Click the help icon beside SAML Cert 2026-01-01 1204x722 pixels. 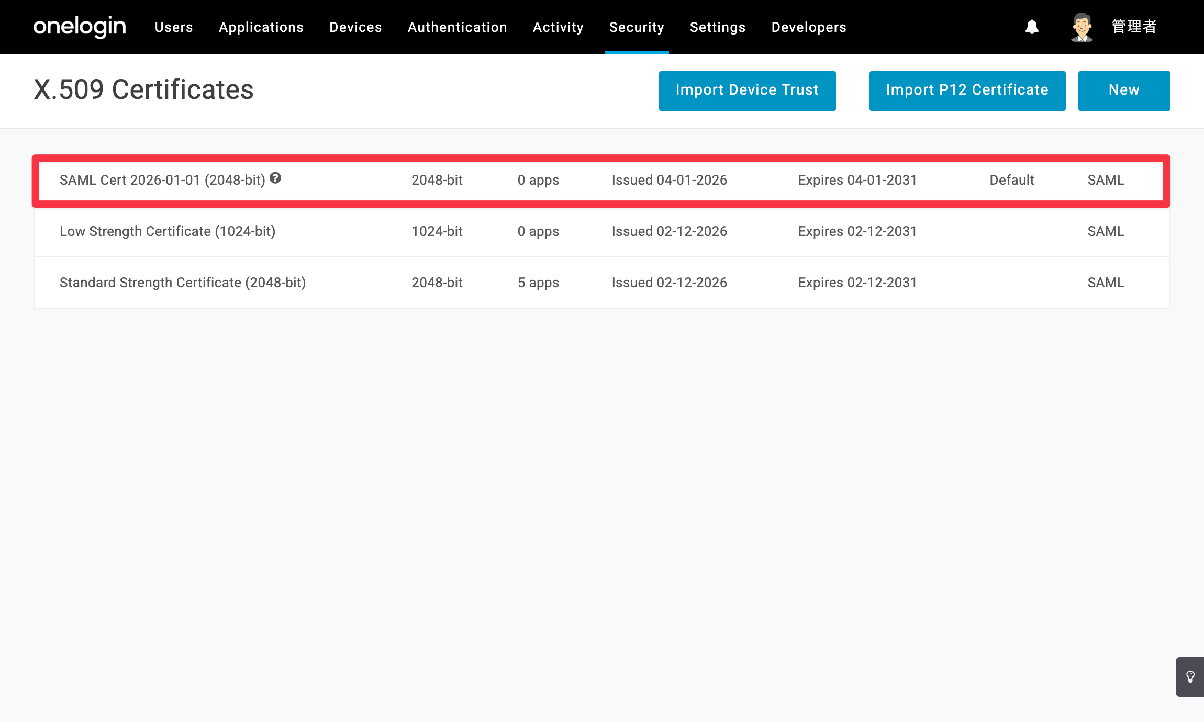click(x=275, y=178)
